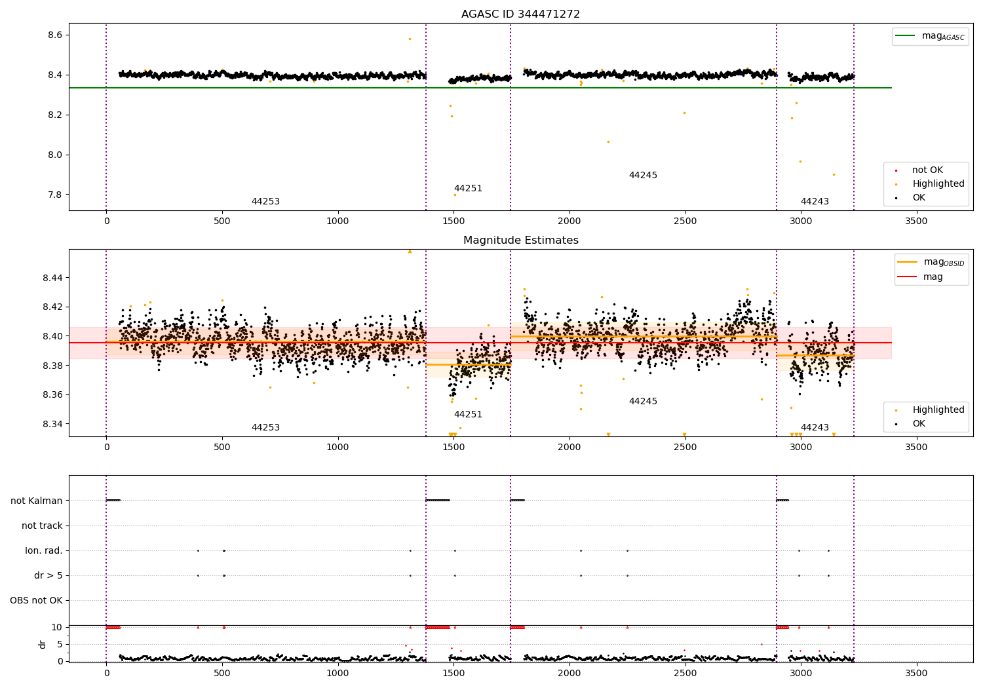Click the 'not Kalman' row label
The height and width of the screenshot is (688, 983).
37,501
